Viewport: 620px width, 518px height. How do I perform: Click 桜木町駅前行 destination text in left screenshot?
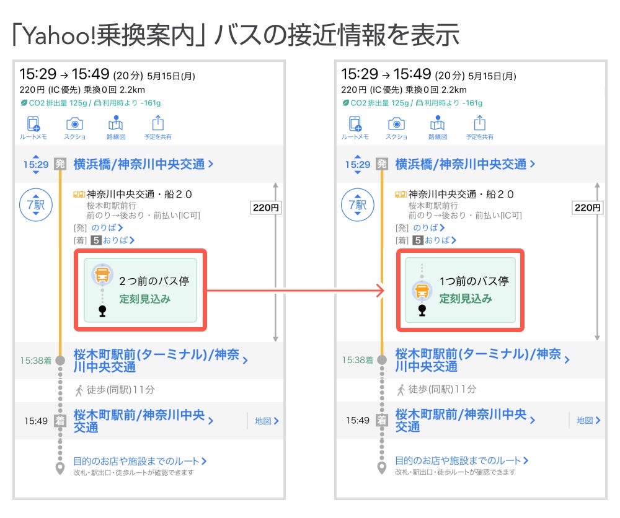112,206
